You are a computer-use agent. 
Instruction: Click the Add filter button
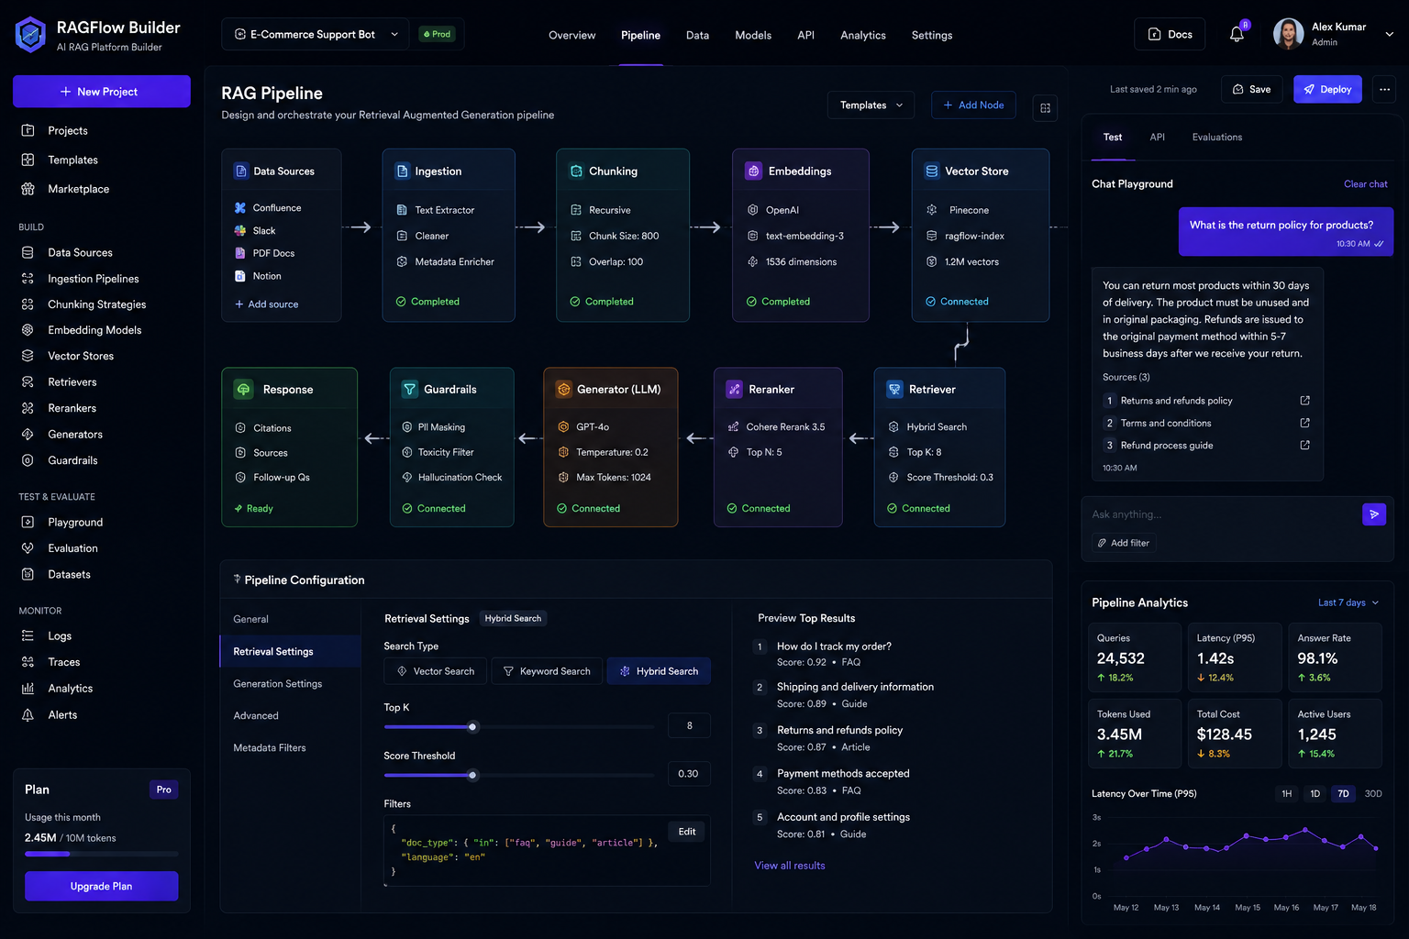point(1124,543)
